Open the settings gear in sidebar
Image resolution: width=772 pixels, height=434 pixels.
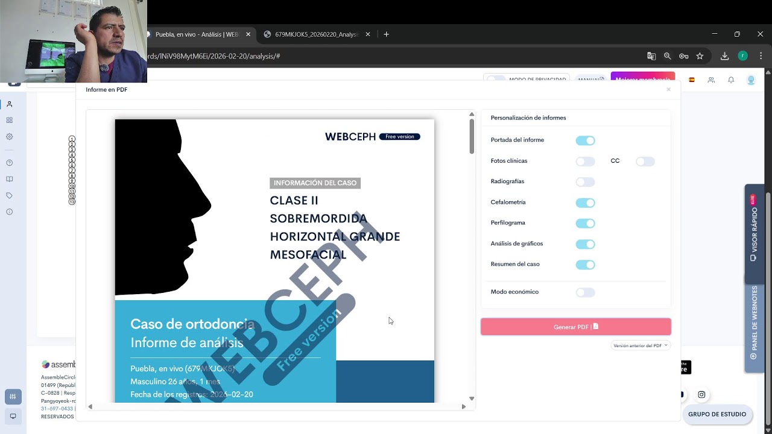coord(10,137)
